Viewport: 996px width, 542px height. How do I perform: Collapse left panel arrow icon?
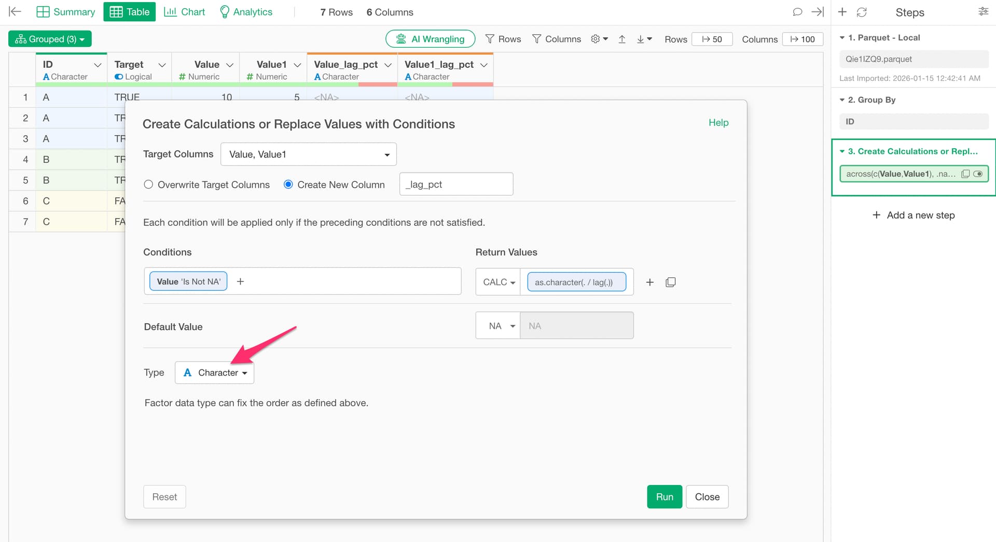coord(15,12)
